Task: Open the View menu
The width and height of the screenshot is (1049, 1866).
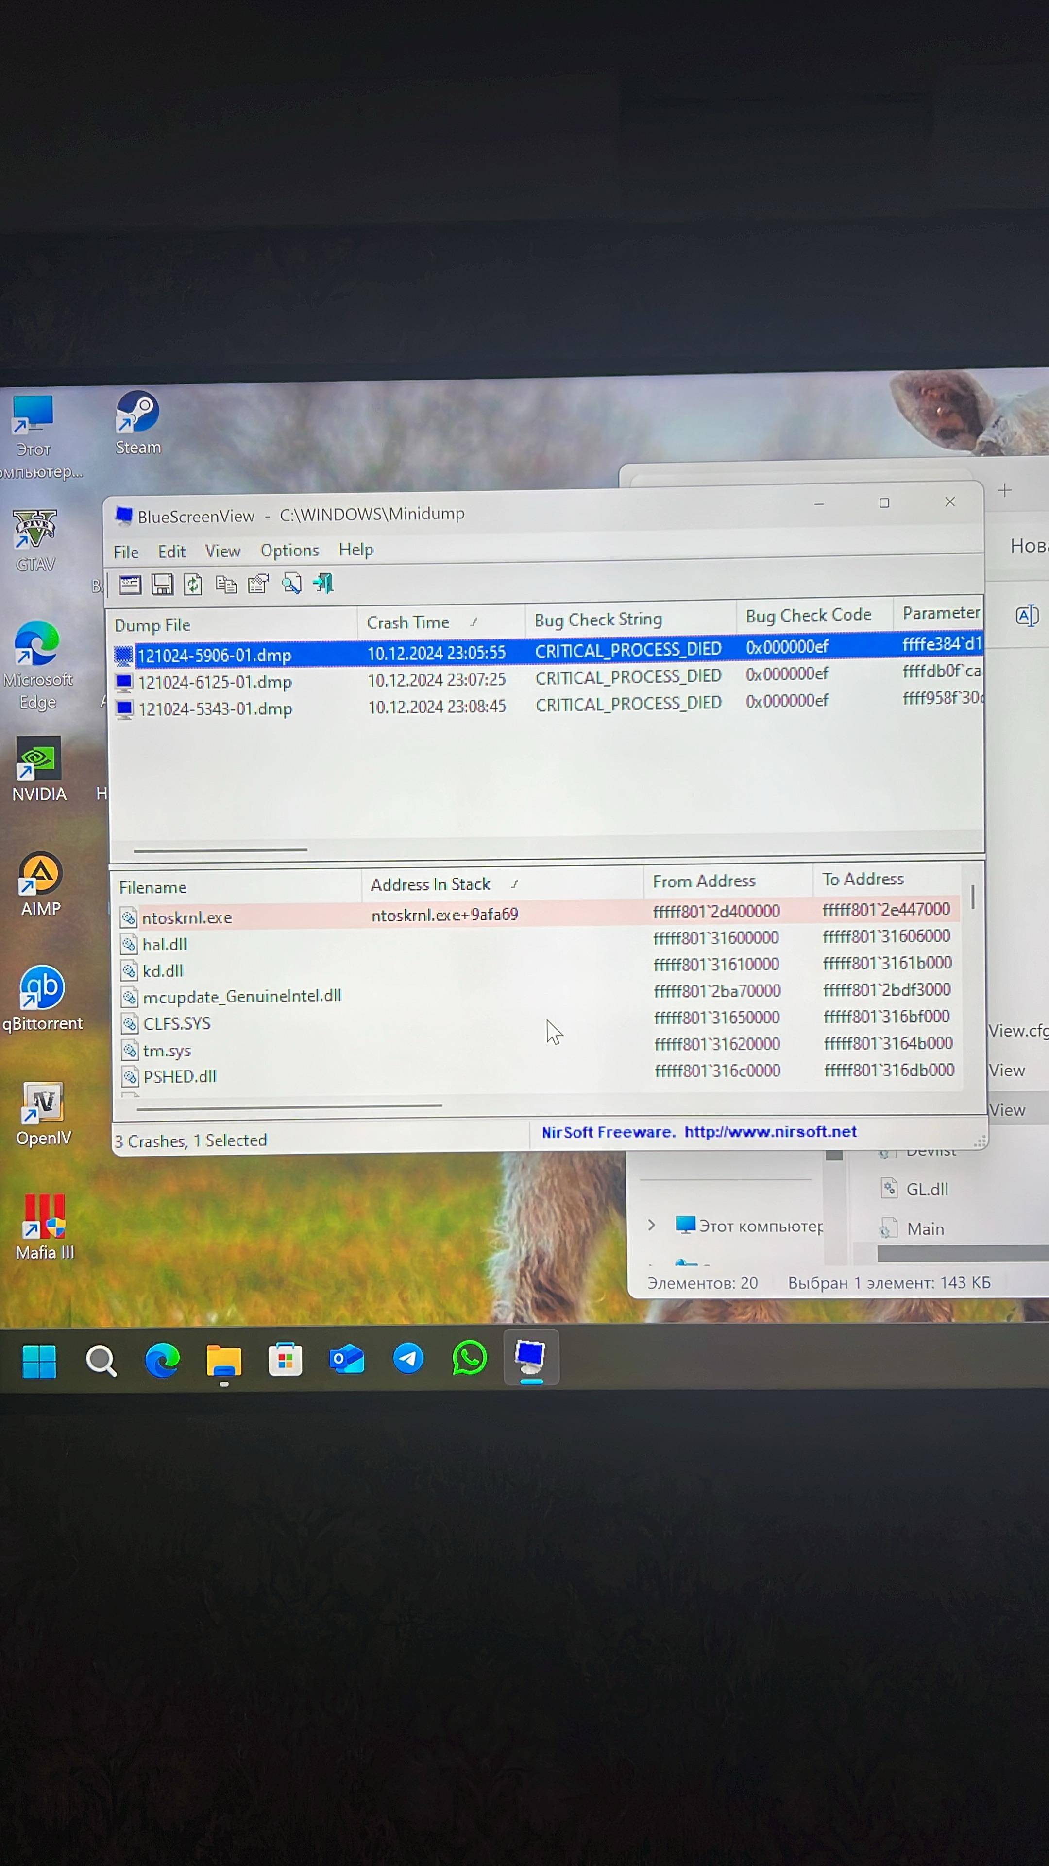Action: (222, 551)
